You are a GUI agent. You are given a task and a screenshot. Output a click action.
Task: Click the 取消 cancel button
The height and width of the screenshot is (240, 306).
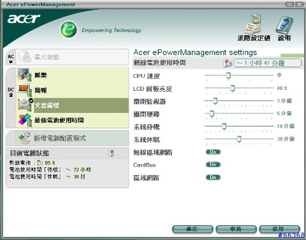[x=236, y=229]
